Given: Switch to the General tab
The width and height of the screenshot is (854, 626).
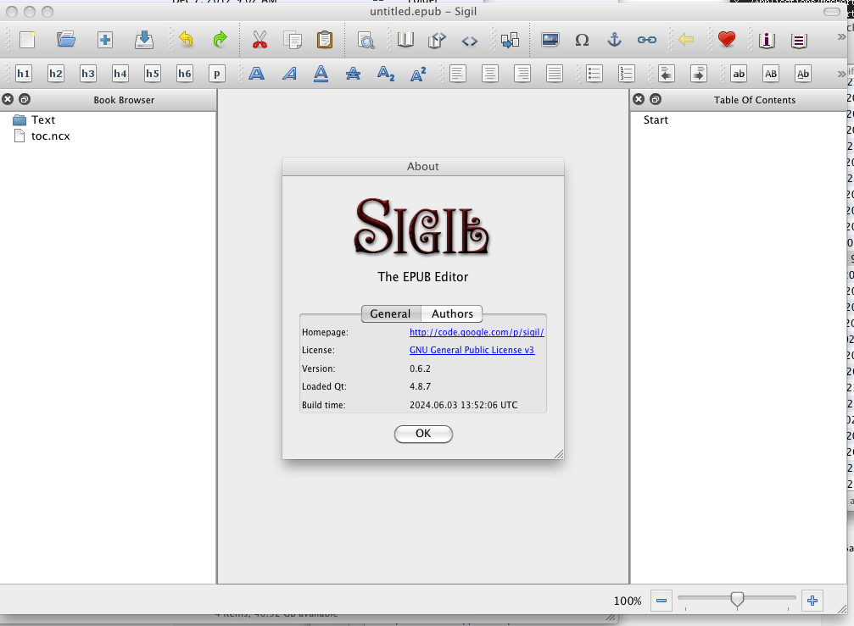Looking at the screenshot, I should click(x=390, y=313).
